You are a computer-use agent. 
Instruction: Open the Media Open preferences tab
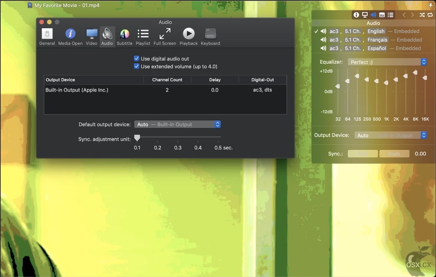[70, 37]
